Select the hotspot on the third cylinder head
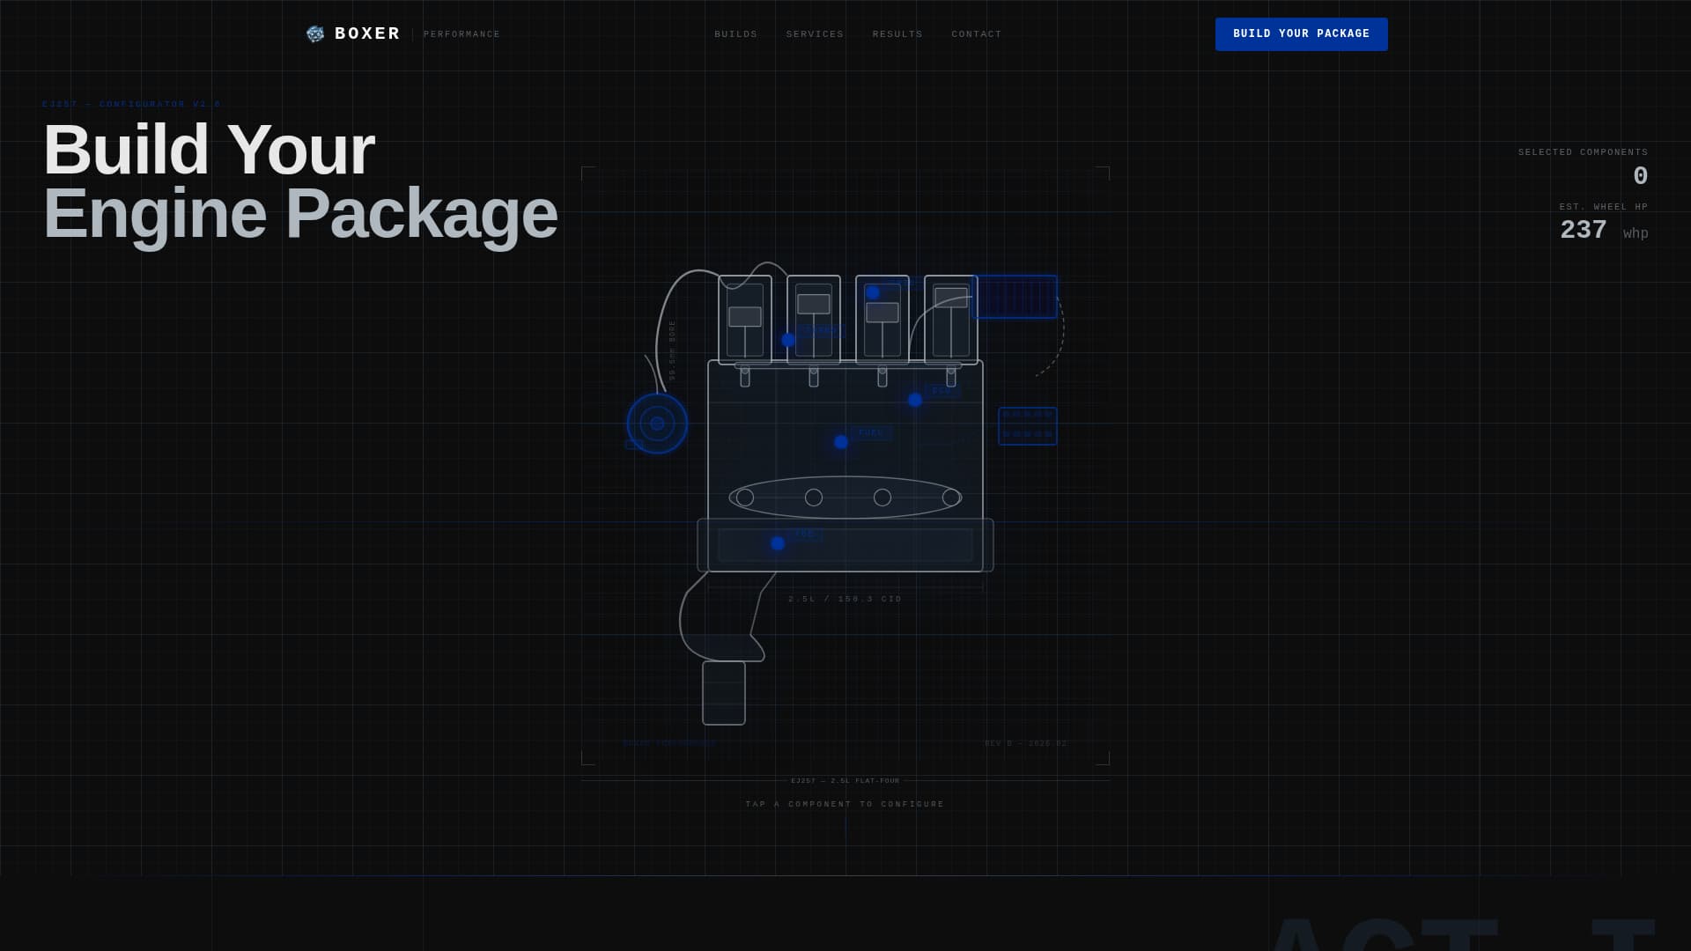The width and height of the screenshot is (1691, 951). pyautogui.click(x=873, y=292)
